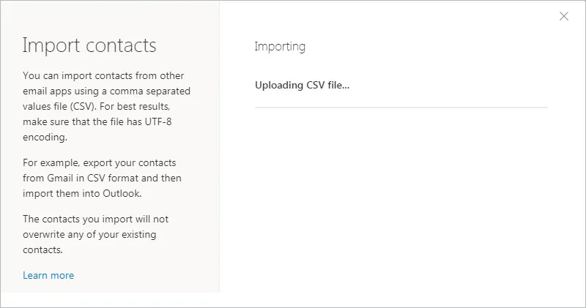
Task: Click the 'You can import contacts' sentence start
Action: [75, 75]
